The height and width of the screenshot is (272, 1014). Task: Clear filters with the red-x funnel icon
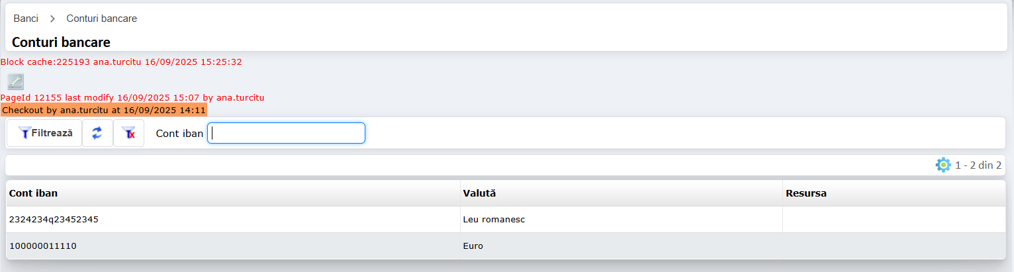click(x=129, y=133)
